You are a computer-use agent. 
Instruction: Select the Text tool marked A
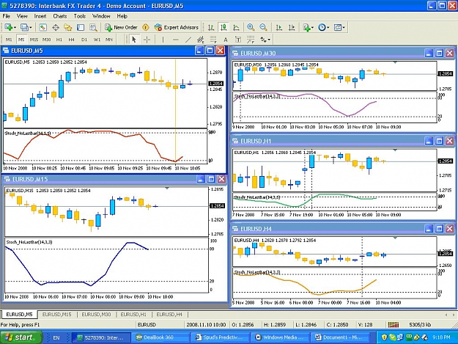[x=226, y=39]
